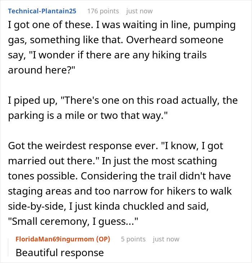Open Technical-Plantain25's user profile

pos(42,11)
